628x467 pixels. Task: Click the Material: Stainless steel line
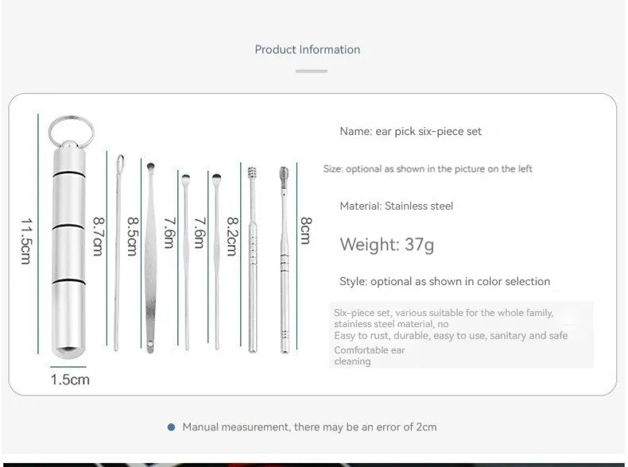pyautogui.click(x=396, y=206)
